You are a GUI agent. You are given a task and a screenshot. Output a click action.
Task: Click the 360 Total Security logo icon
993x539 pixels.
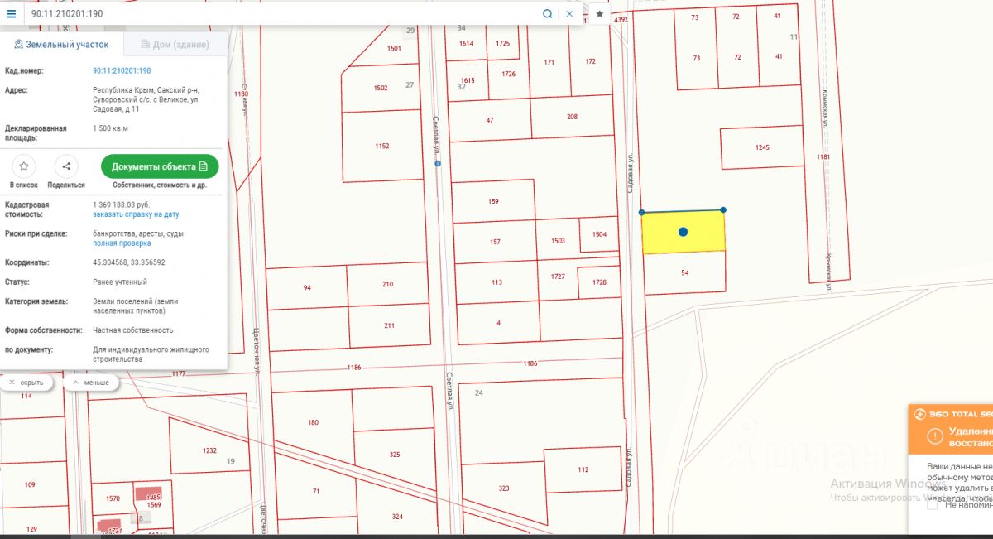(919, 414)
